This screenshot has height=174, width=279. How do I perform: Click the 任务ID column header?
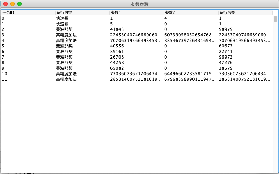(x=28, y=12)
